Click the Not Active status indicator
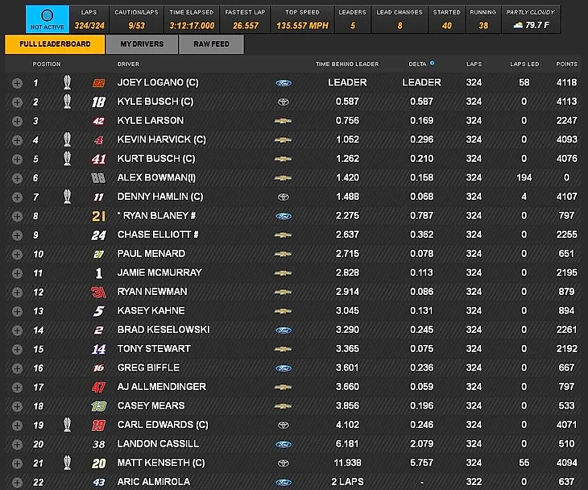The width and height of the screenshot is (588, 490). point(48,18)
